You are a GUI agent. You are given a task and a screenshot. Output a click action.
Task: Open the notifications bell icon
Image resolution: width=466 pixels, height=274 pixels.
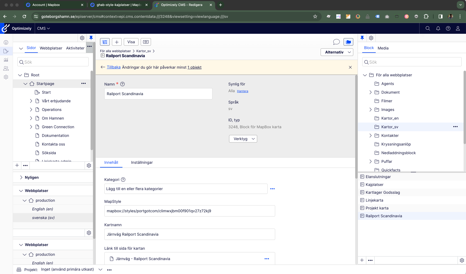[438, 28]
